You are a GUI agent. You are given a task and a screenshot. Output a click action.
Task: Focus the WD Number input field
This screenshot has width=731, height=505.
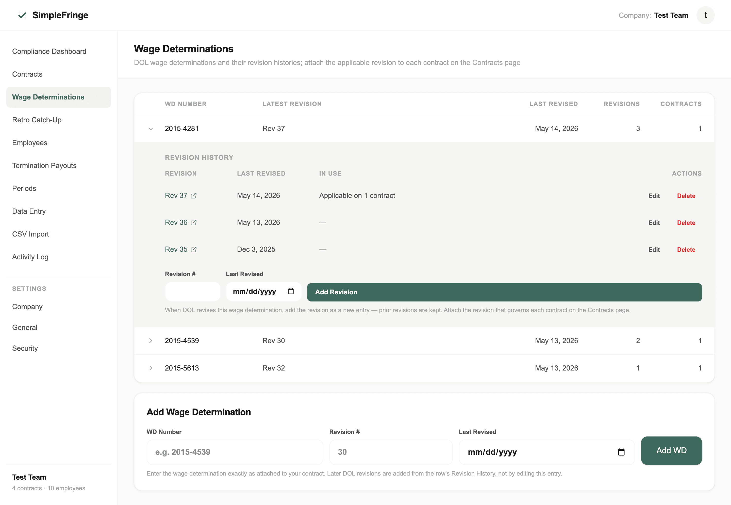pyautogui.click(x=235, y=452)
